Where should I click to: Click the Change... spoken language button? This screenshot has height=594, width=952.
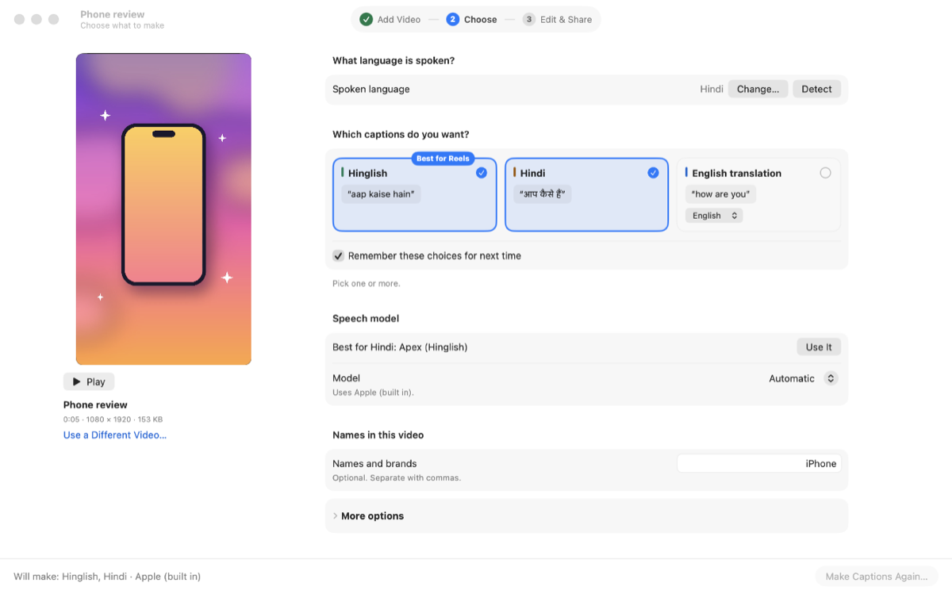pyautogui.click(x=758, y=89)
